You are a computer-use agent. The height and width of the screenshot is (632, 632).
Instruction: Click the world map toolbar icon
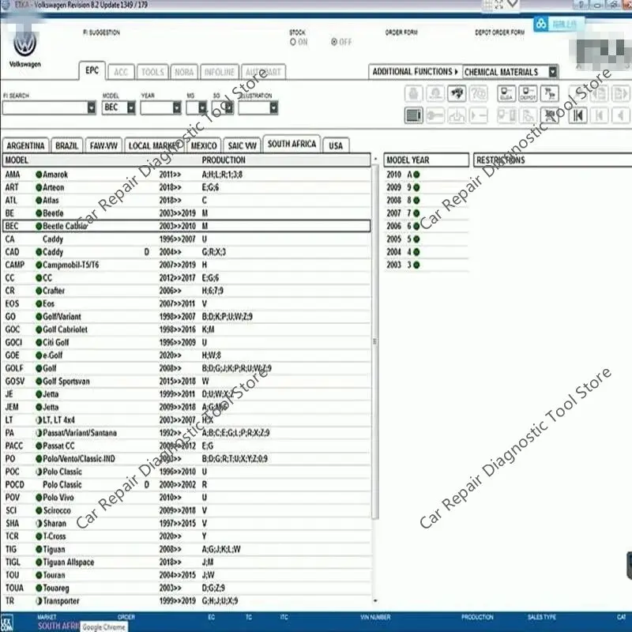pos(456,94)
